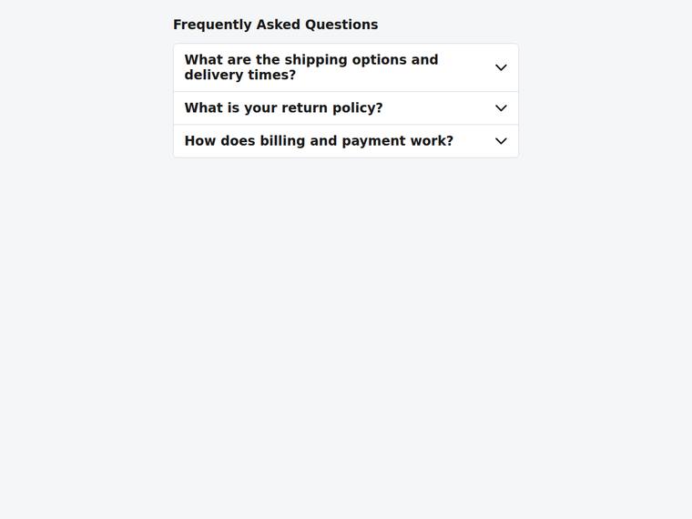
Task: Expand the shipping options and delivery times question
Action: pyautogui.click(x=346, y=67)
